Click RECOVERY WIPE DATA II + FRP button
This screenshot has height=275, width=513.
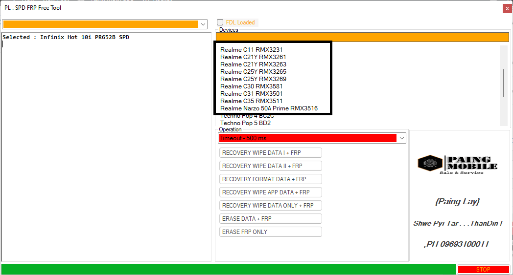point(271,166)
